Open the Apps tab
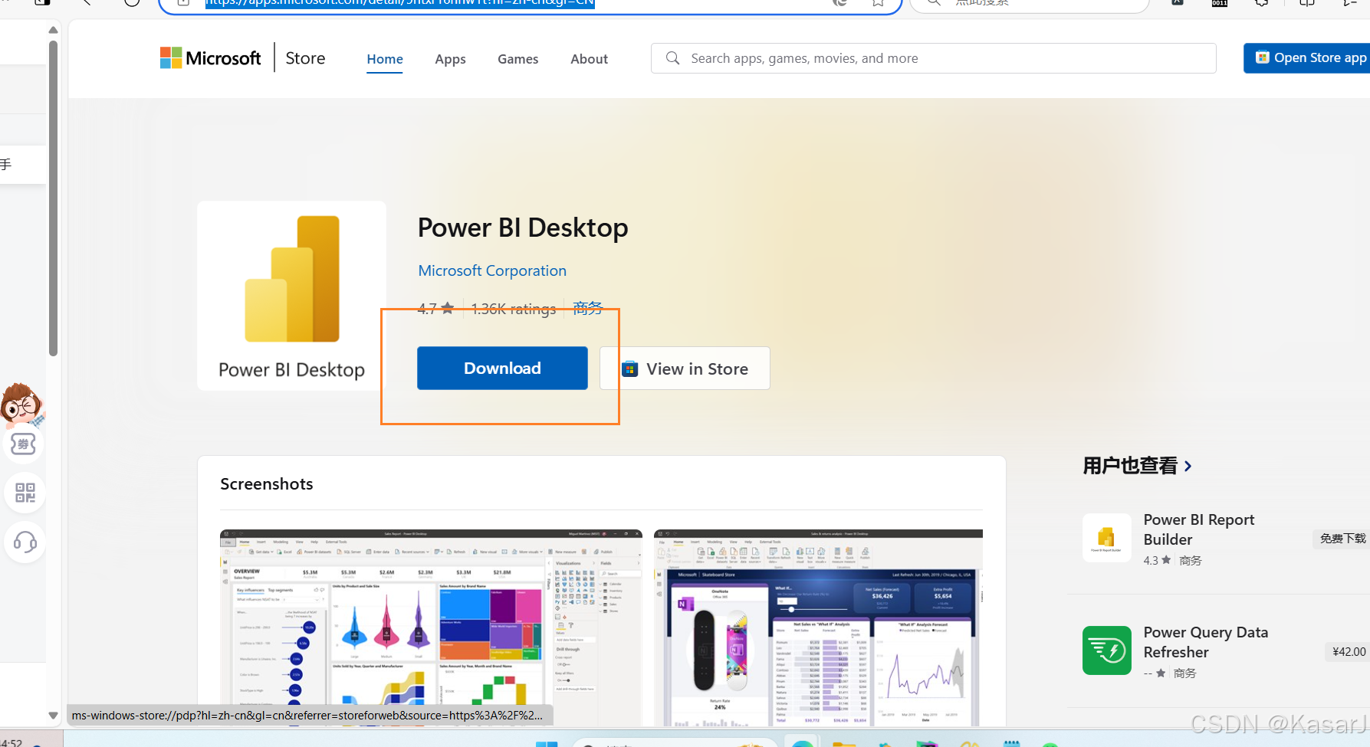The width and height of the screenshot is (1370, 747). (x=450, y=59)
